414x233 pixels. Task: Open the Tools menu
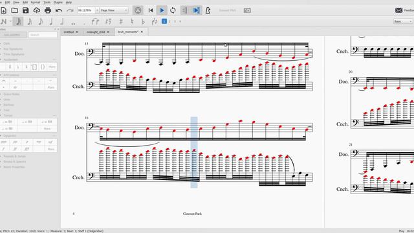[47, 3]
